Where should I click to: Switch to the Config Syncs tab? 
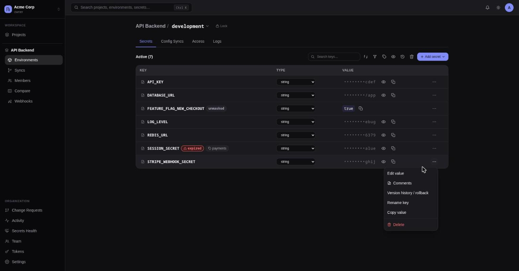(172, 41)
